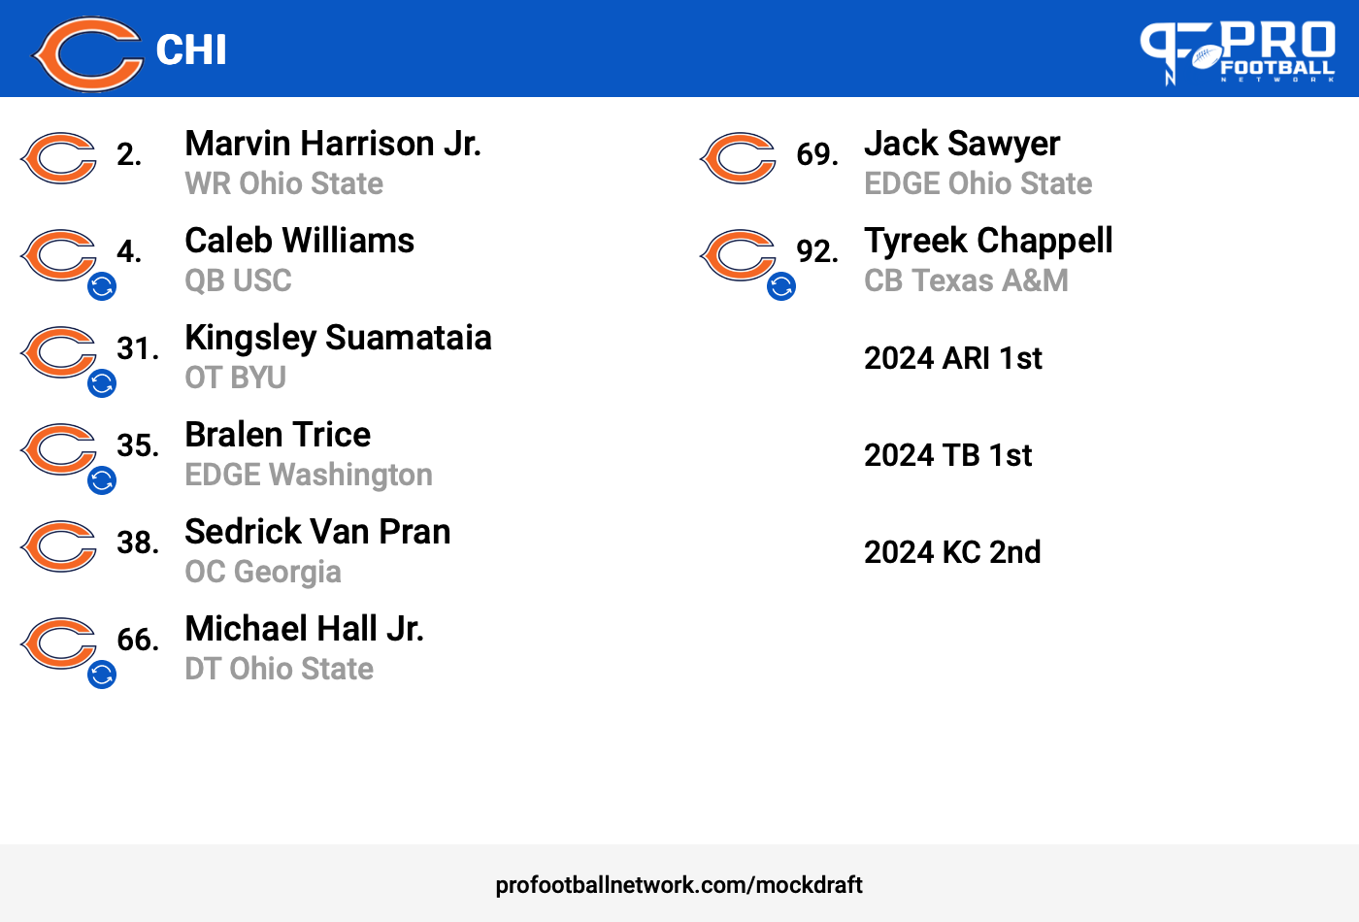Open the profootballnetwork.com/mockdraft link
Image resolution: width=1359 pixels, height=922 pixels.
point(679,885)
